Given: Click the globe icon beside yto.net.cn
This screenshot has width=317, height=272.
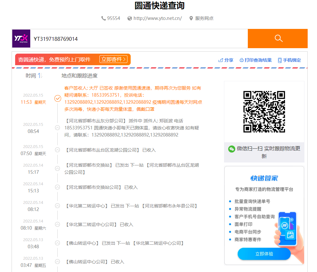Looking at the screenshot, I should click(130, 18).
